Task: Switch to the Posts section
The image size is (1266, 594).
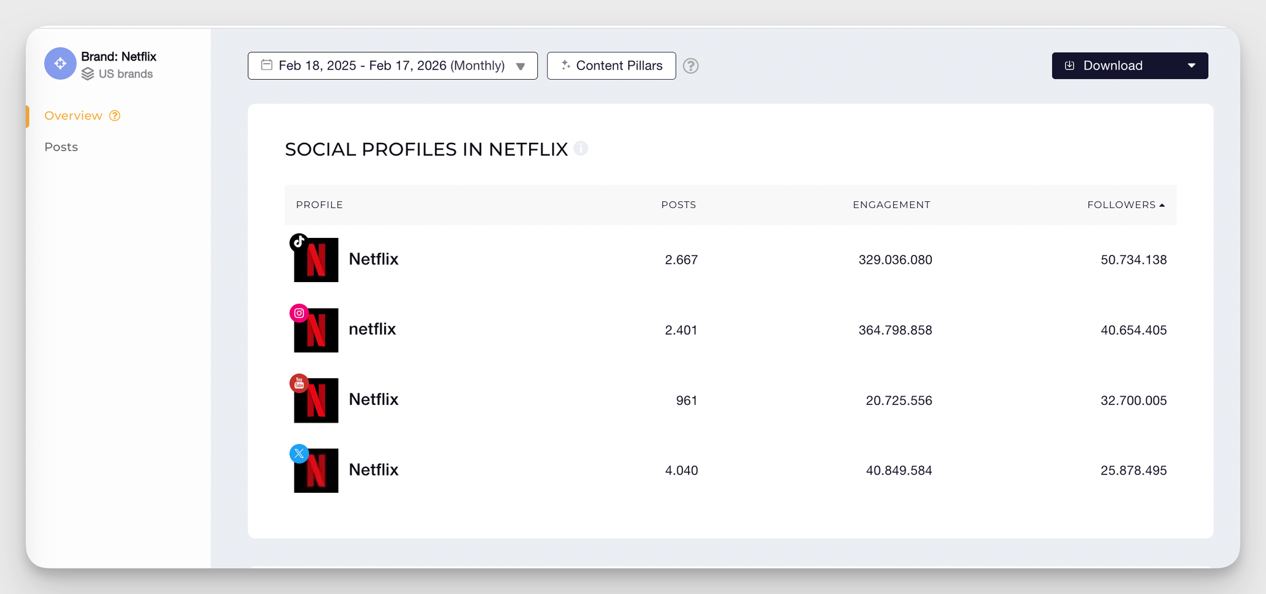Action: pos(61,147)
